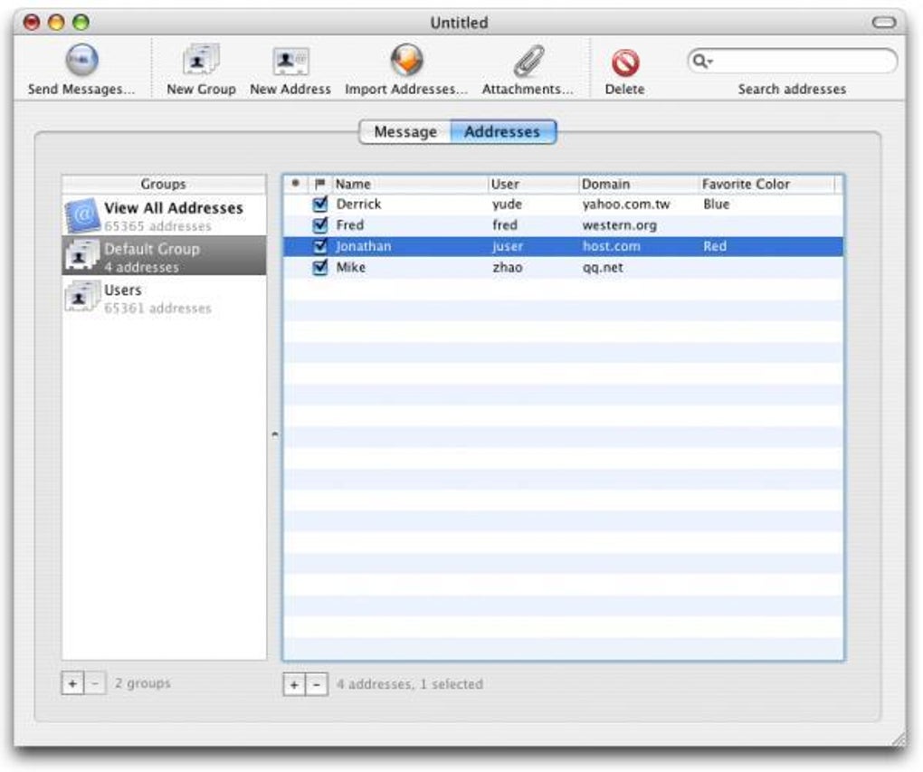This screenshot has height=772, width=923.
Task: Select the View All Addresses group icon
Action: coord(81,215)
